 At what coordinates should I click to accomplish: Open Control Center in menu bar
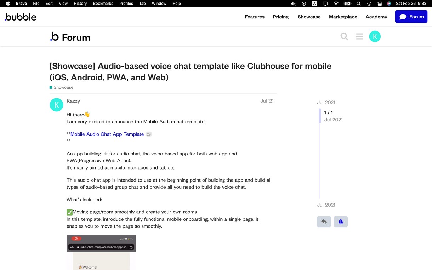pos(380,4)
